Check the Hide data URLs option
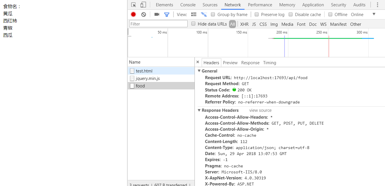This screenshot has width=385, height=186. click(x=193, y=24)
